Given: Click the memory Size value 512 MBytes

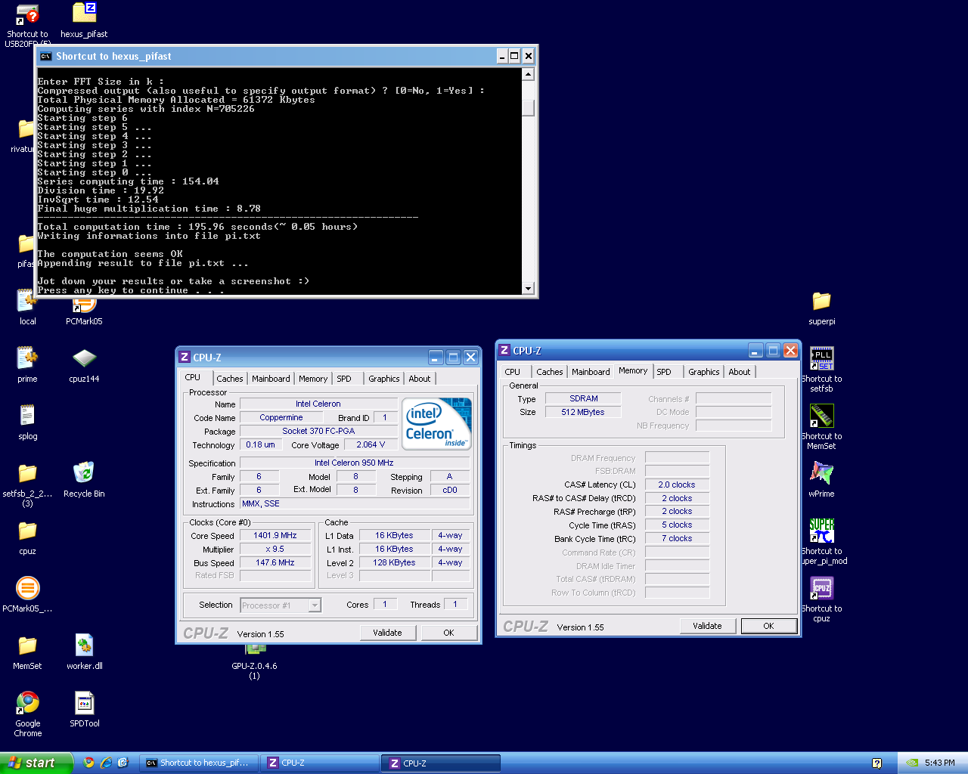Looking at the screenshot, I should [583, 412].
